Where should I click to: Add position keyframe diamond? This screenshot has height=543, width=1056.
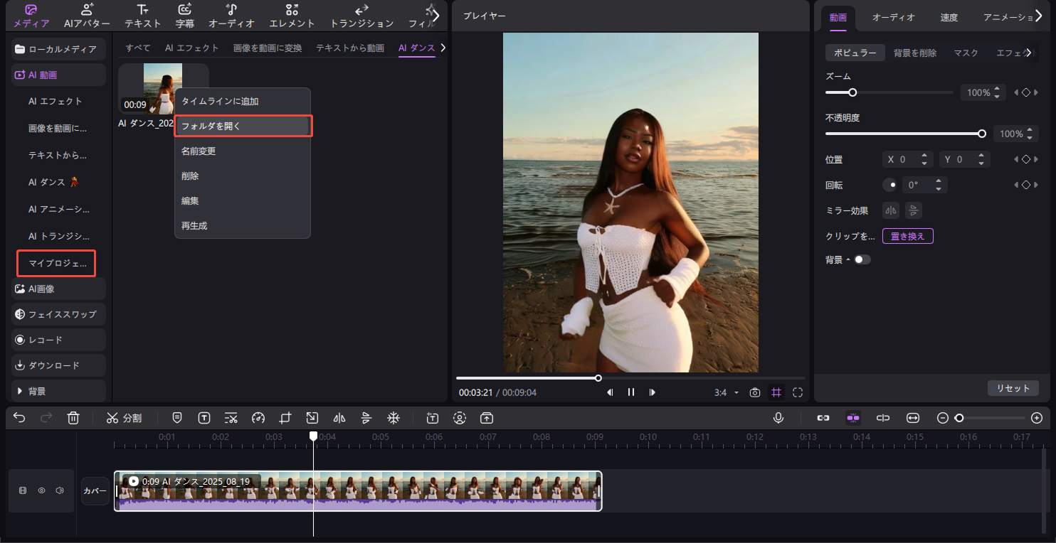pos(1026,159)
